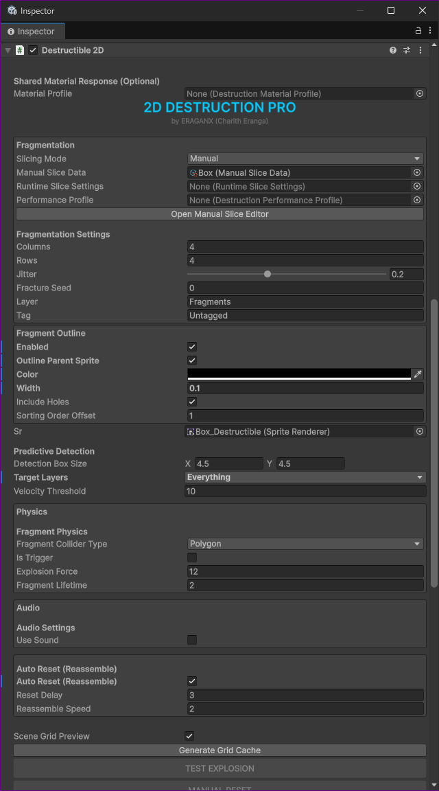Viewport: 439px width, 791px height.
Task: Pick object for Runtime Slice Settings
Action: [x=417, y=186]
